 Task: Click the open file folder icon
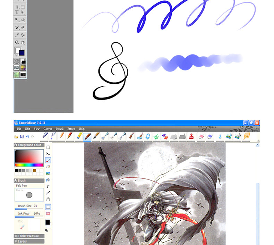click(x=16, y=137)
